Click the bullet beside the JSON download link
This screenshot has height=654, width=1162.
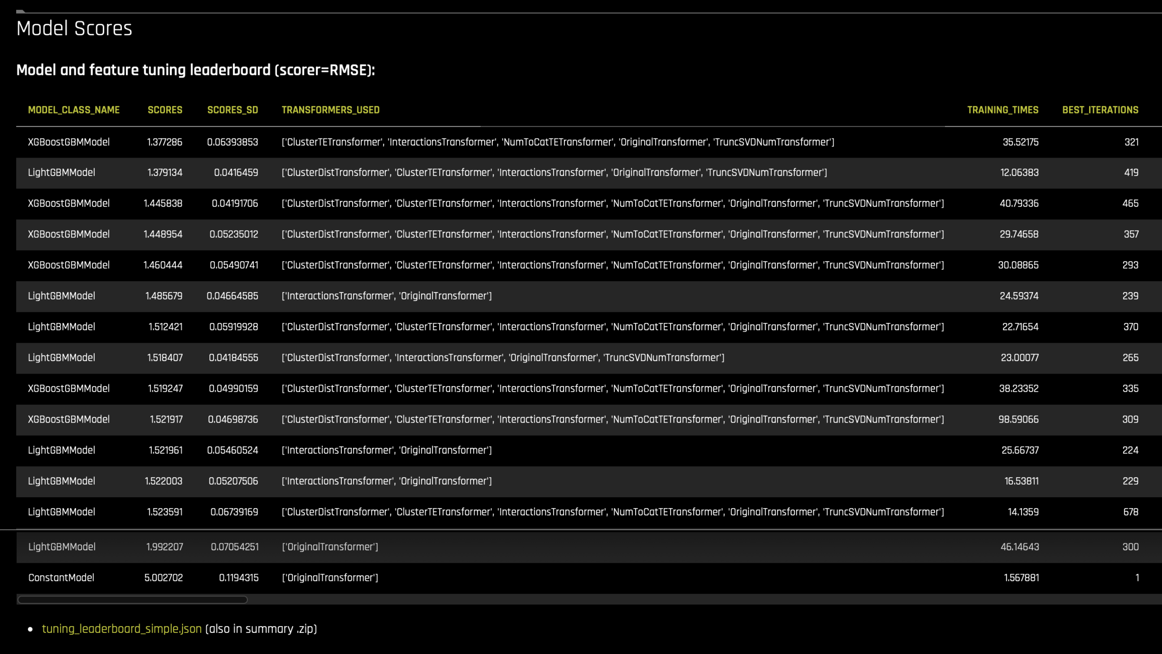click(30, 628)
